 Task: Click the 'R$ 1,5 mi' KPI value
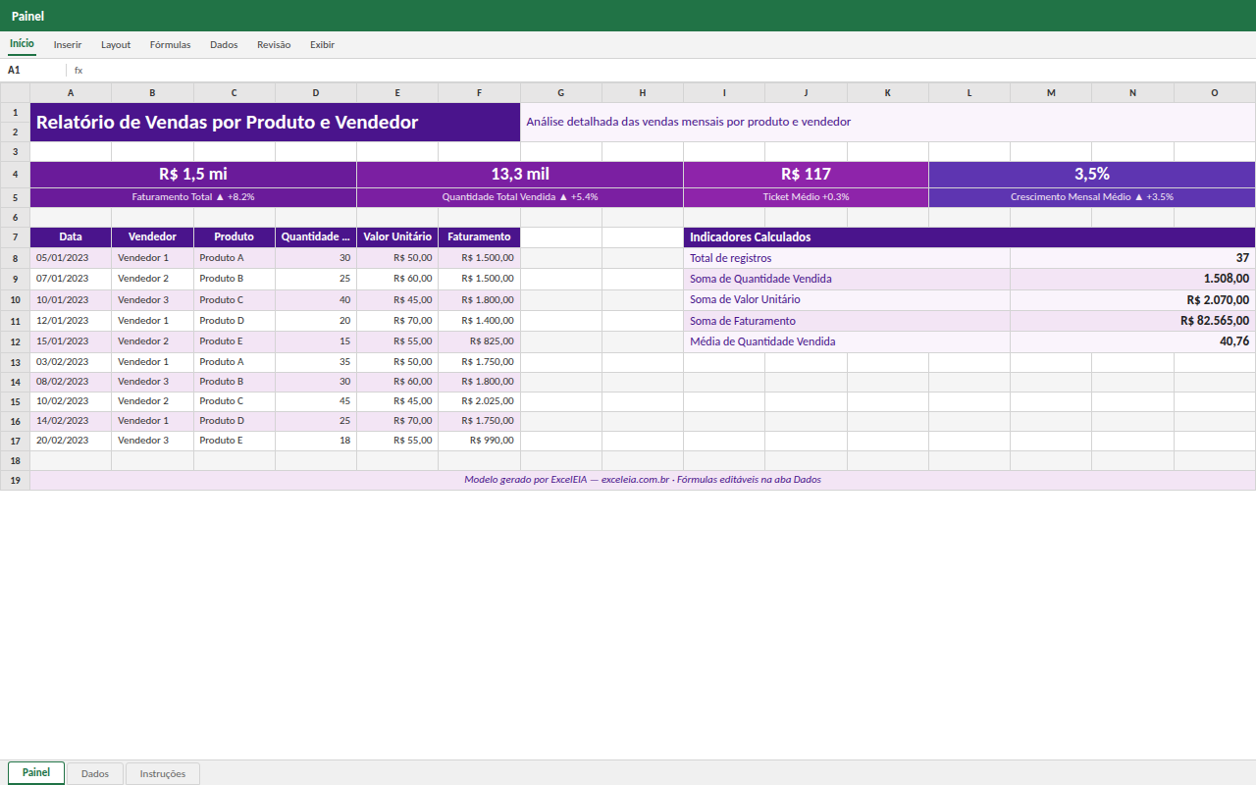pyautogui.click(x=193, y=174)
